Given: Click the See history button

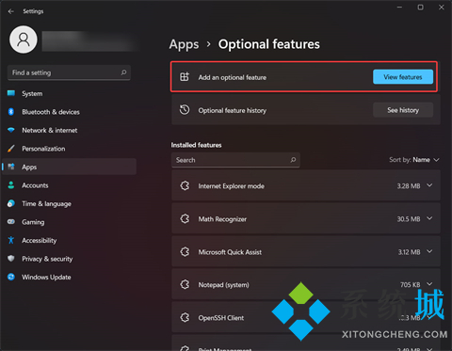Looking at the screenshot, I should click(403, 110).
